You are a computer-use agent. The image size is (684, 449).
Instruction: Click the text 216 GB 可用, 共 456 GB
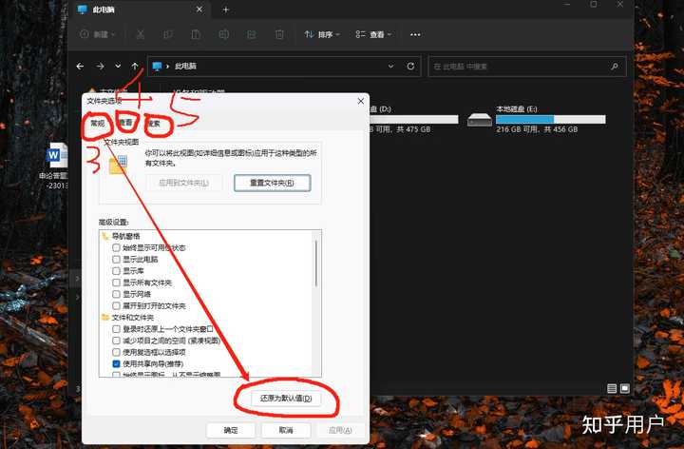click(537, 129)
